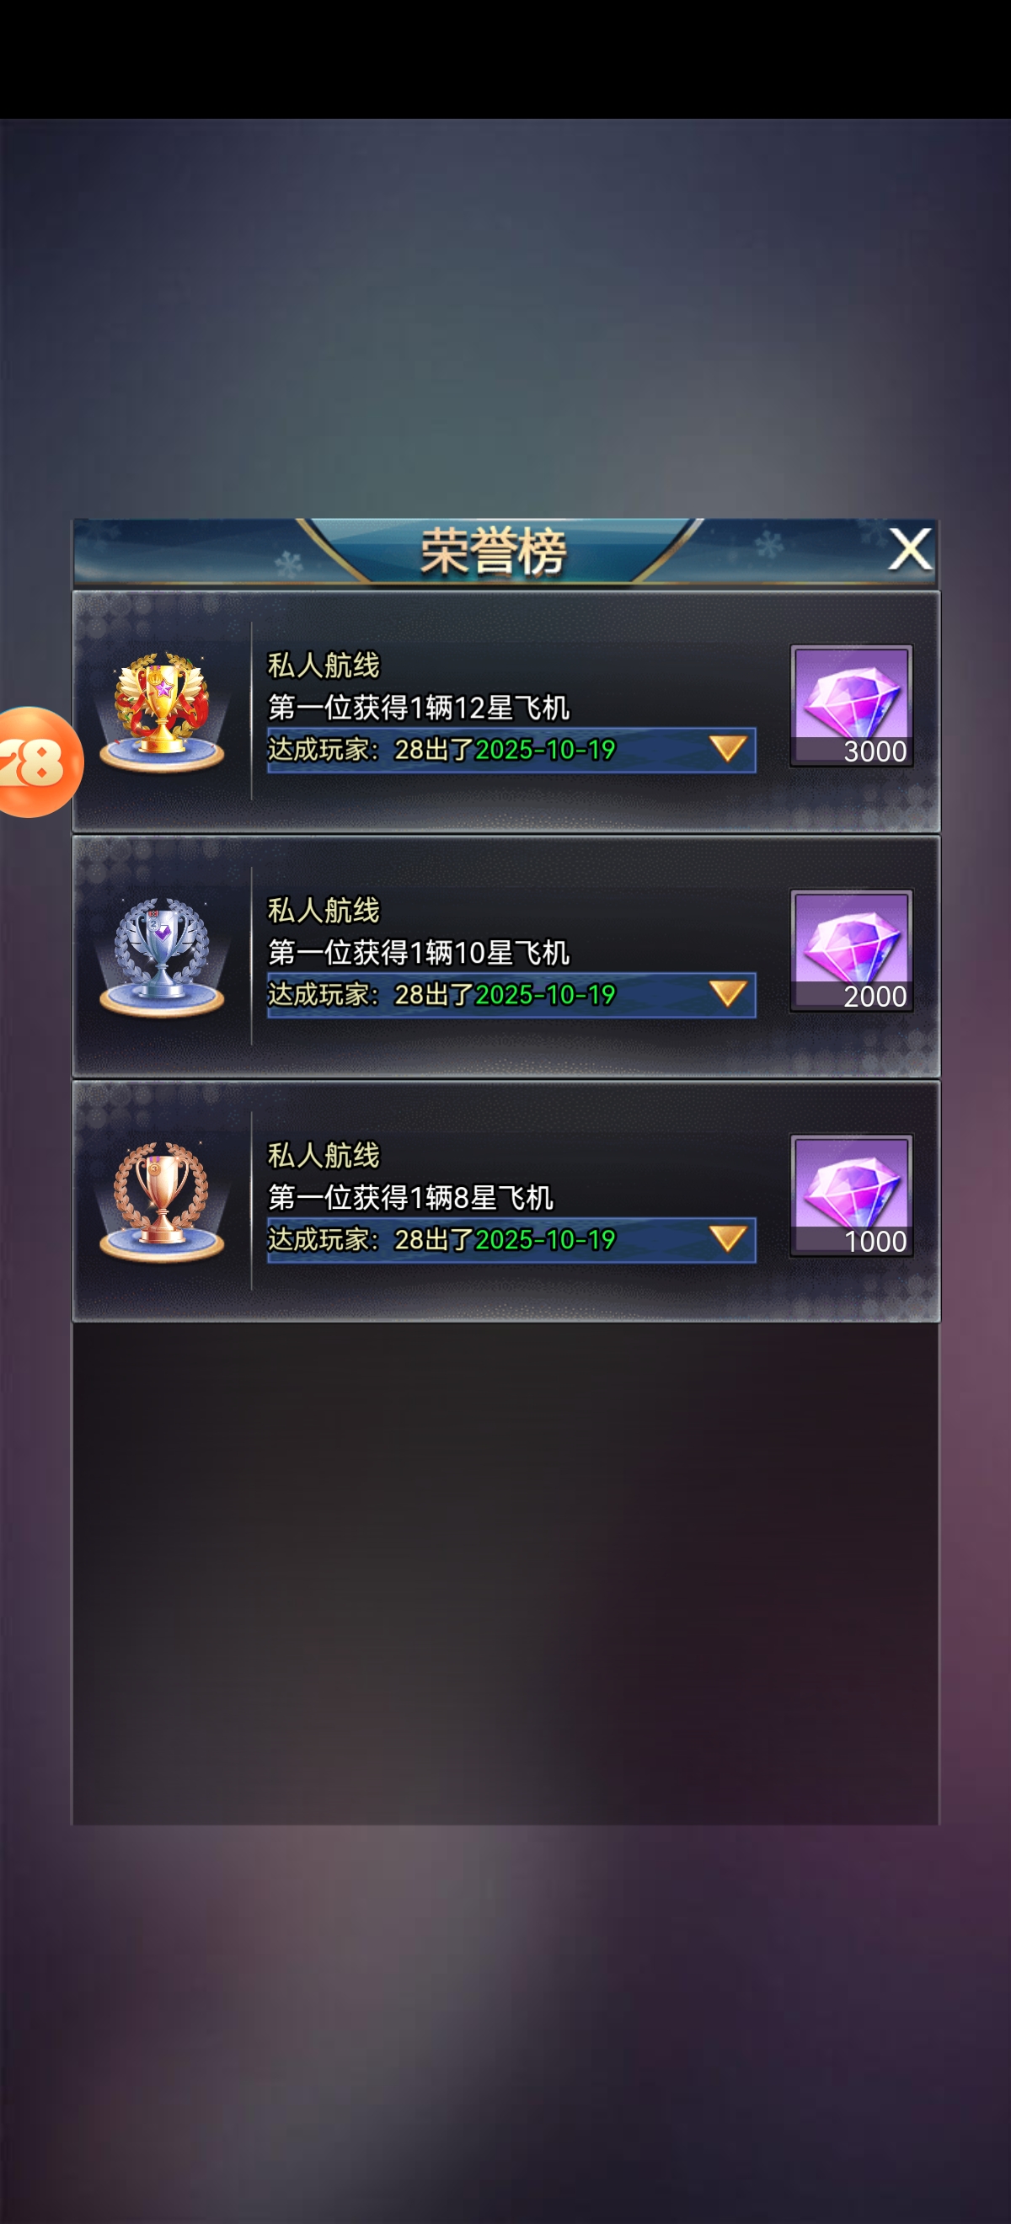
Task: Expand player list for 8星飞机 achievement
Action: coord(728,1239)
